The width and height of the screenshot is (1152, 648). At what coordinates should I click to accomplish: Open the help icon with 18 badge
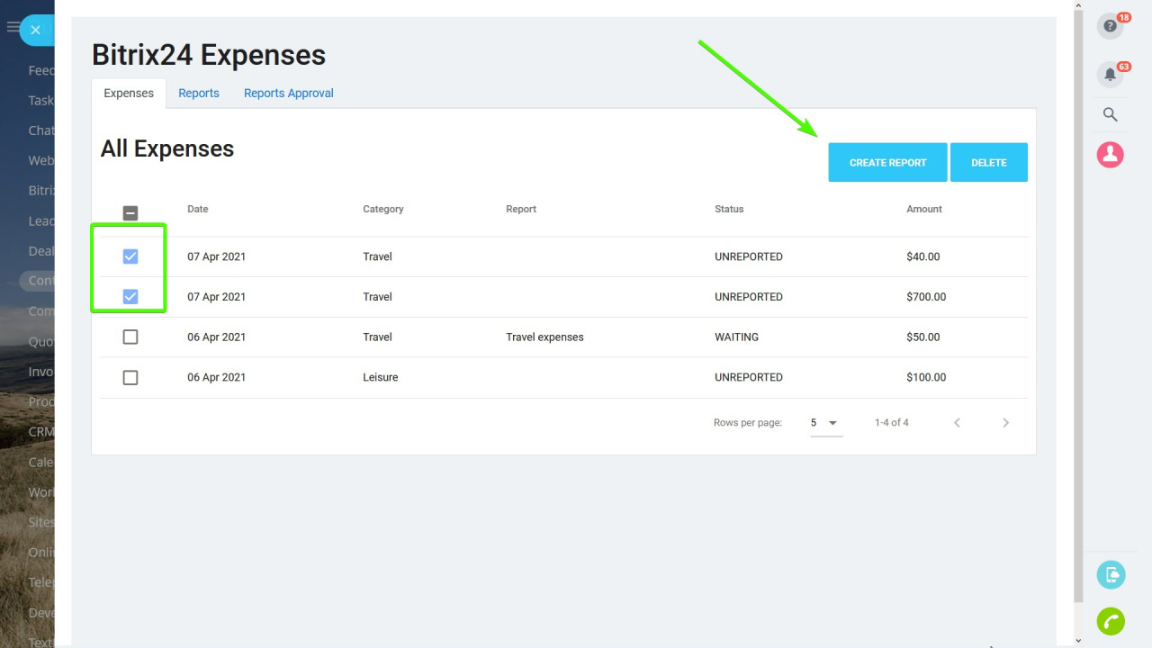click(1110, 26)
